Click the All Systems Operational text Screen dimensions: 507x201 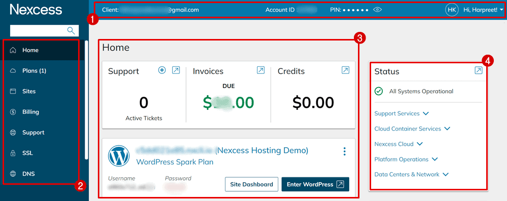[421, 92]
